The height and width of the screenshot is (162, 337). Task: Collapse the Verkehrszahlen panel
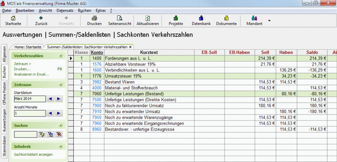pos(61,56)
